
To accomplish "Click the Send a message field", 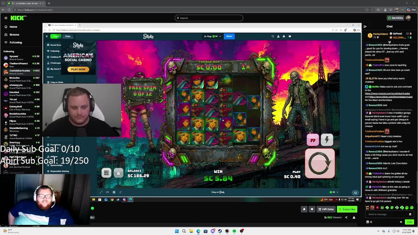I will [x=387, y=214].
